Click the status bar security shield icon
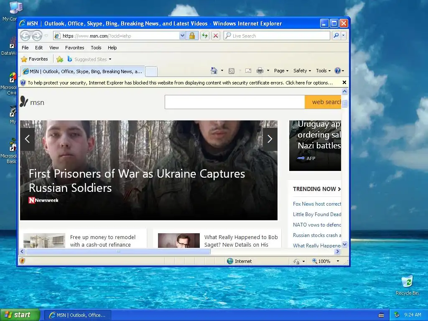This screenshot has width=428, height=321. (22, 261)
